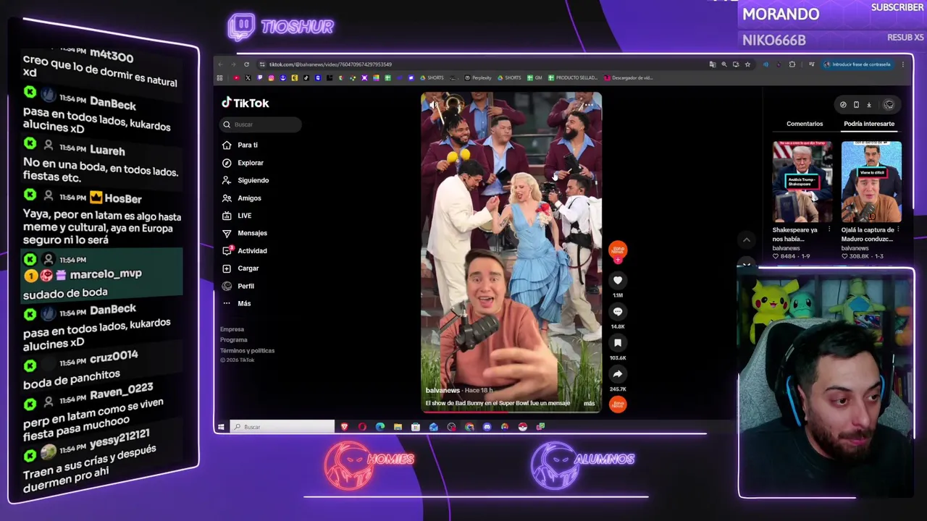Toggle mute on the TikTok video
The image size is (927, 521).
pyautogui.click(x=434, y=106)
